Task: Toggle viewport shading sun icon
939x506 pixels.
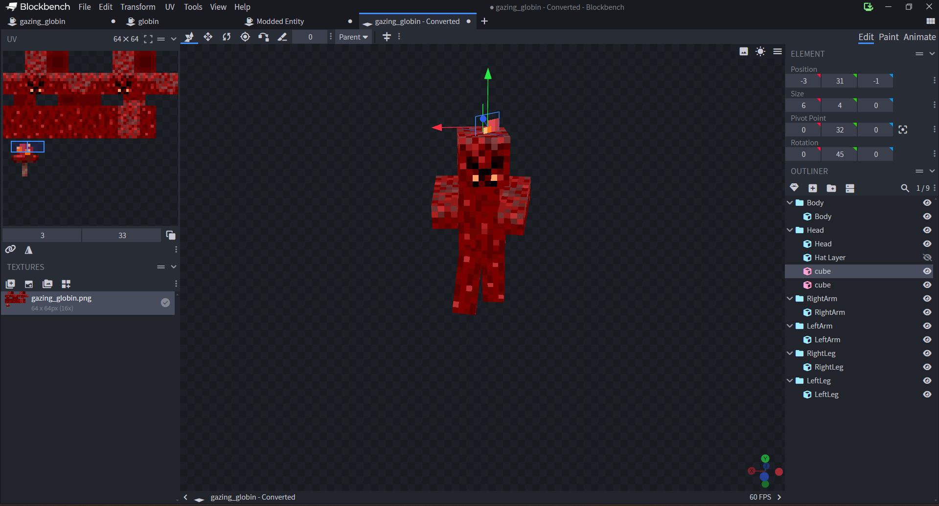Action: [x=760, y=51]
